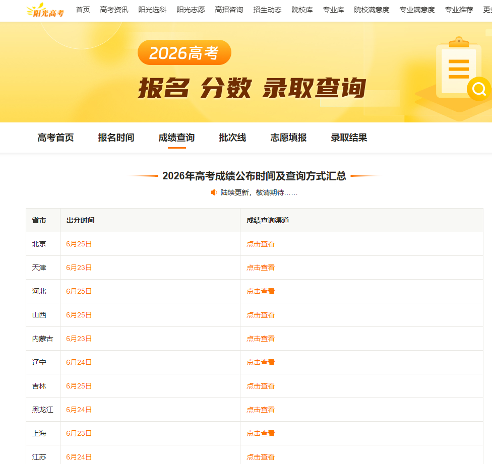Click the 报名 分数 录取查询 banner title

[252, 88]
